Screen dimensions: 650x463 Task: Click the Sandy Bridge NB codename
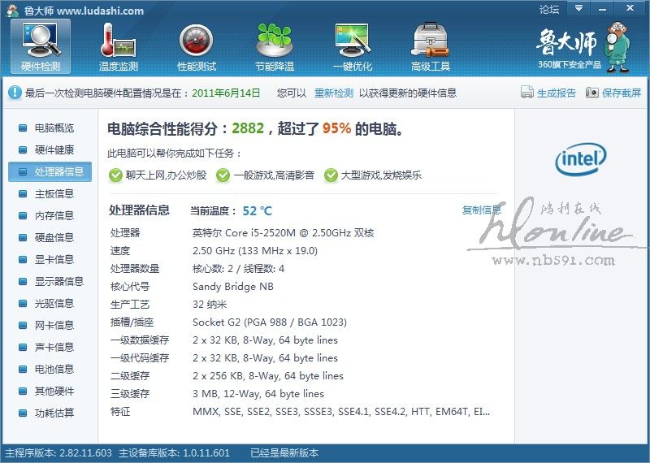(x=233, y=287)
